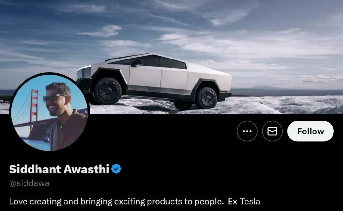Viewport: 343px width, 211px height.
Task: Click the Cybertruck's front wheel in banner
Action: 107,91
